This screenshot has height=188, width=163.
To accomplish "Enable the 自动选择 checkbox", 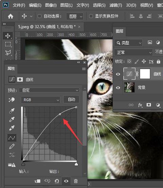I will point(39,16).
